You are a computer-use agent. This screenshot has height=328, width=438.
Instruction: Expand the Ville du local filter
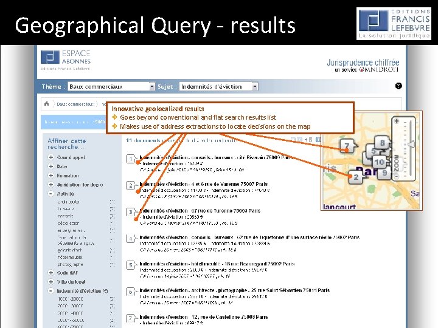pos(50,282)
